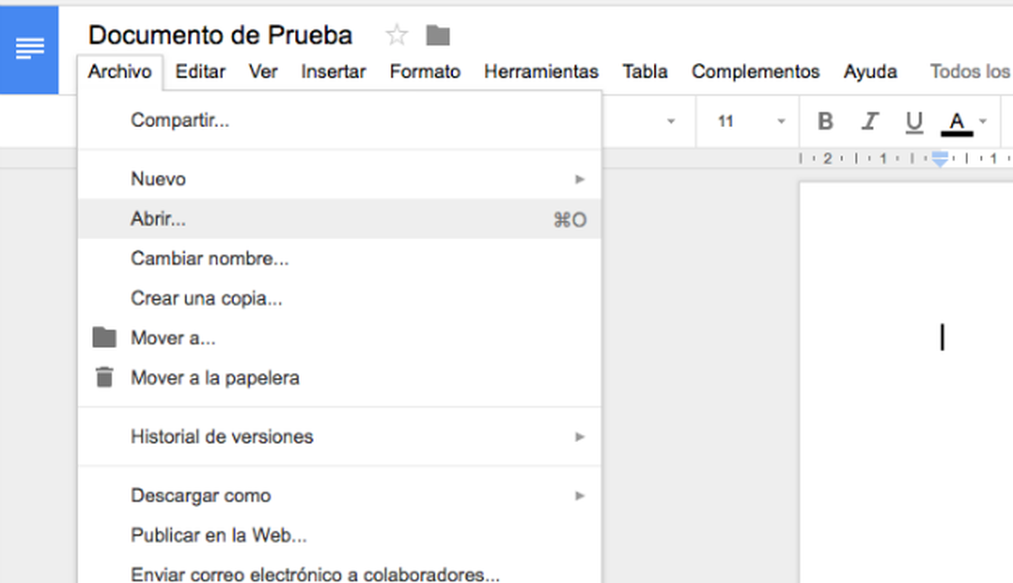Screen dimensions: 1013x583
Task: Select the Complementos menu
Action: [x=756, y=71]
